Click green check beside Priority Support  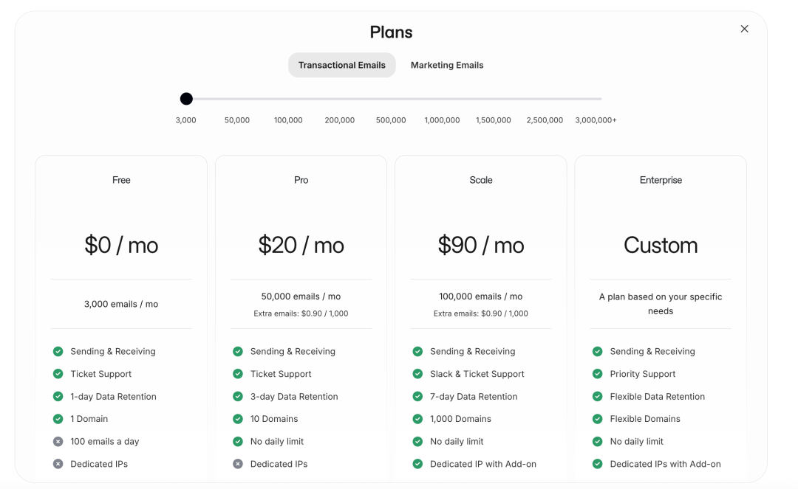coord(598,374)
